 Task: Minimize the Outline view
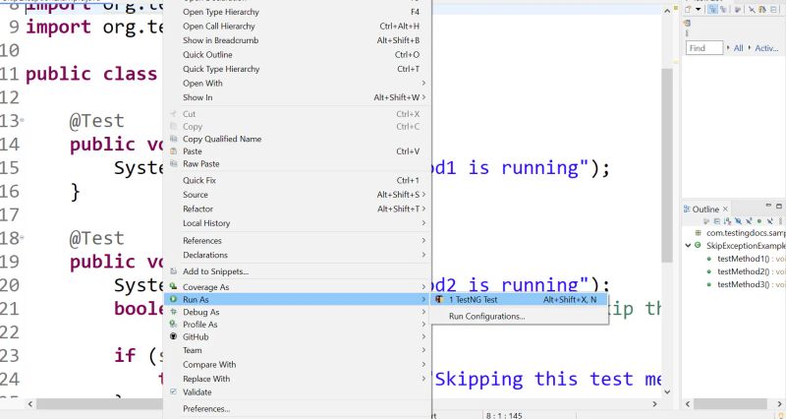click(x=768, y=206)
